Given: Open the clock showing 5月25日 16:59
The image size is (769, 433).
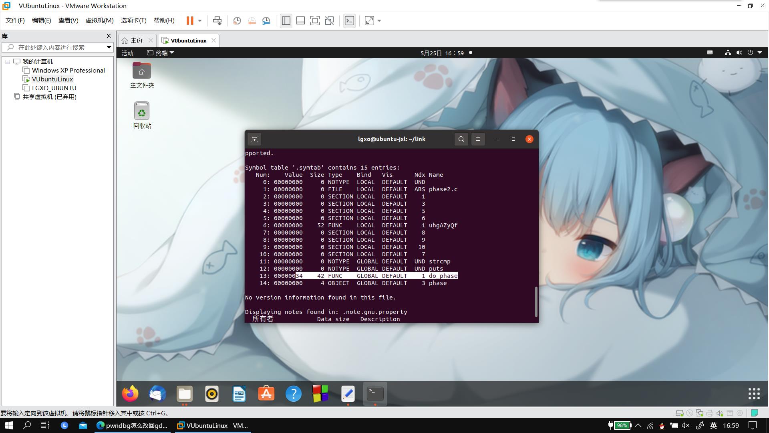Looking at the screenshot, I should 442,53.
